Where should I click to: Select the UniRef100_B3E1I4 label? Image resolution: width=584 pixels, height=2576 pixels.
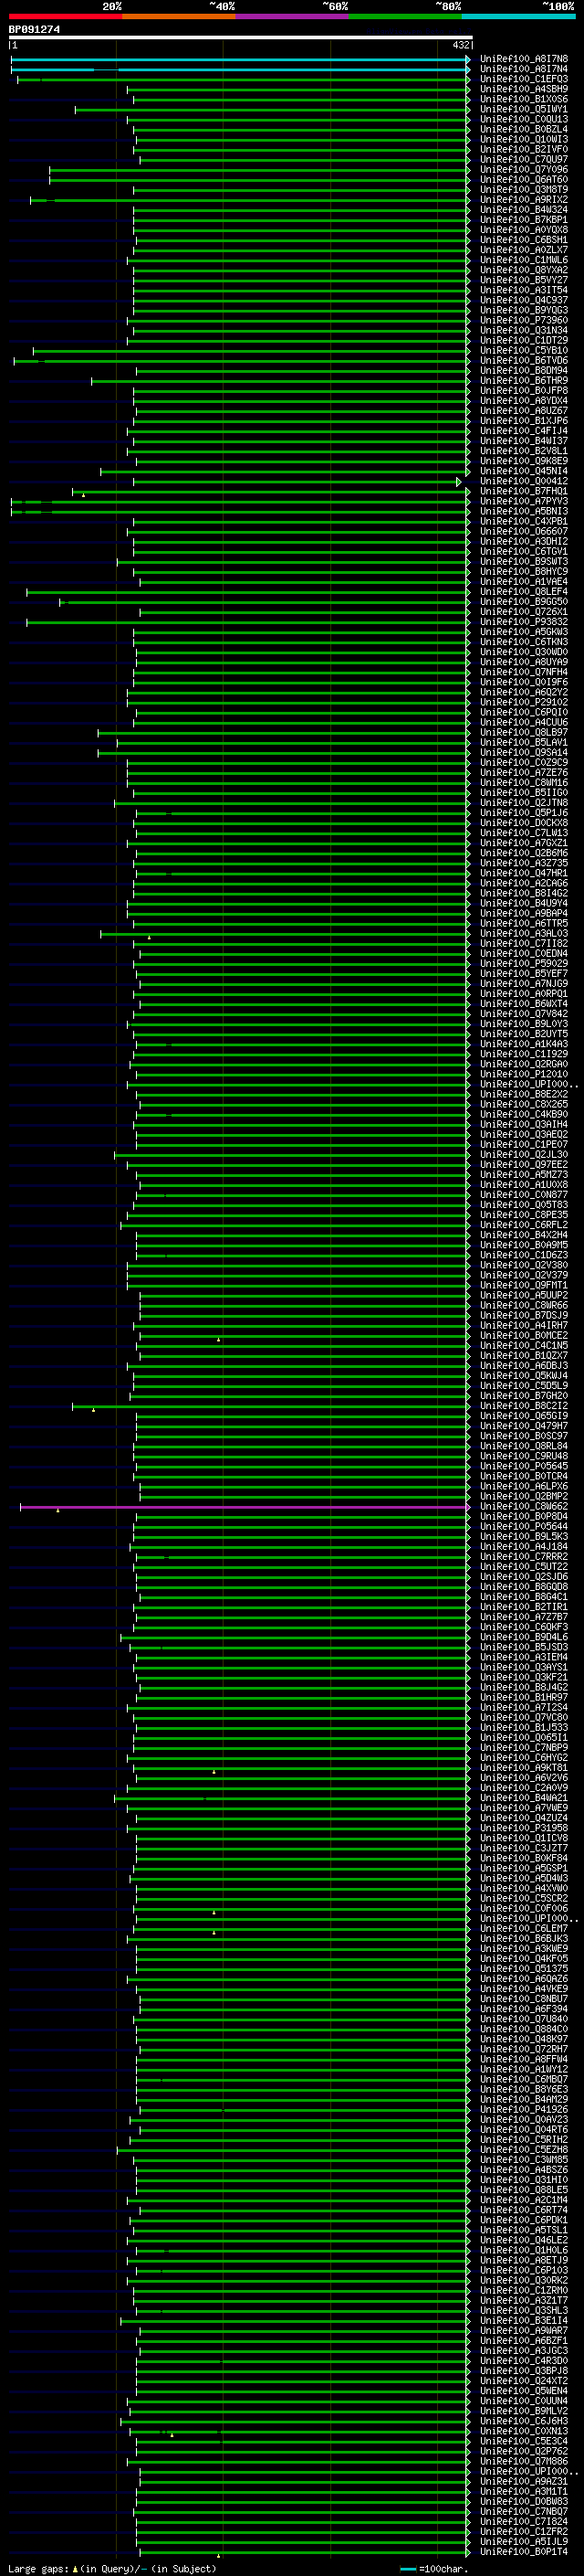coord(524,2321)
